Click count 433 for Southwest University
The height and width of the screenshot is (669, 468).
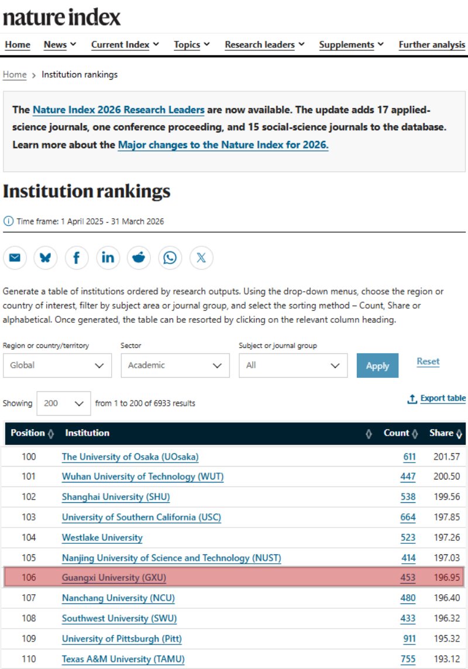pos(408,619)
